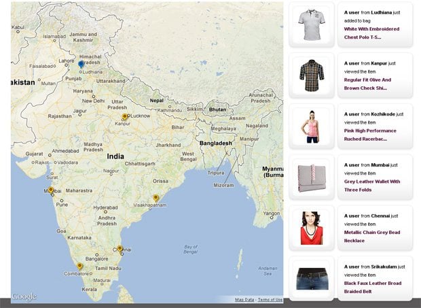This screenshot has height=308, width=421.
Task: Open Regular Fit Olive And Brown Check link
Action: [x=375, y=84]
